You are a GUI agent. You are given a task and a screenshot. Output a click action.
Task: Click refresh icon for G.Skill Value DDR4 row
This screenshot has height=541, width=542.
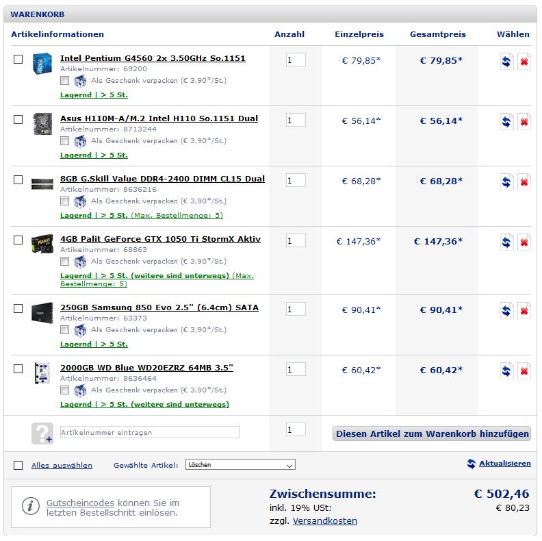[x=506, y=182]
